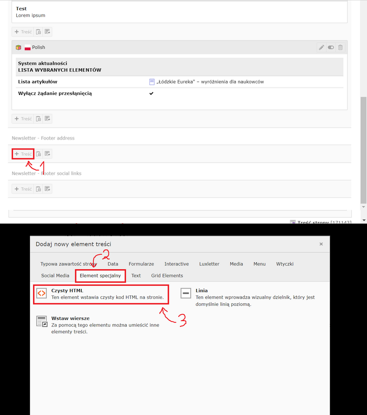
Task: Open the Element specjalny tab
Action: click(100, 275)
